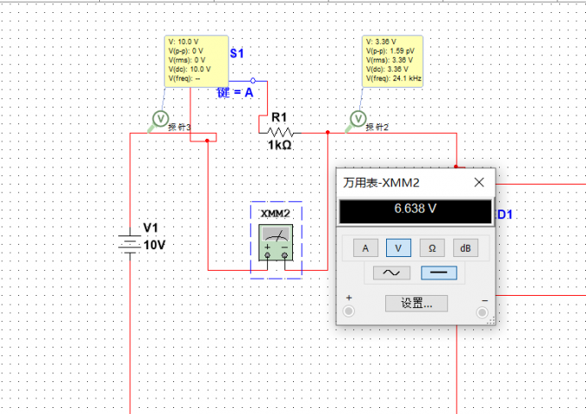Click the multimeter positive terminal in dialog
Viewport: 586px width, 414px height.
(349, 311)
